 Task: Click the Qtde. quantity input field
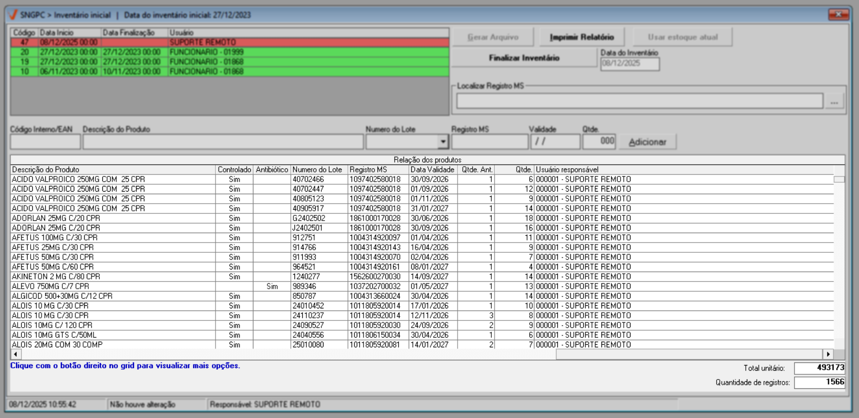click(x=599, y=142)
